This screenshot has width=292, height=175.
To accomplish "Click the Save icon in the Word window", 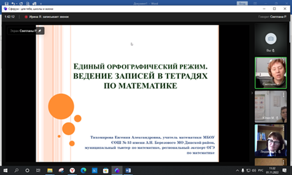I will pyautogui.click(x=7, y=3).
